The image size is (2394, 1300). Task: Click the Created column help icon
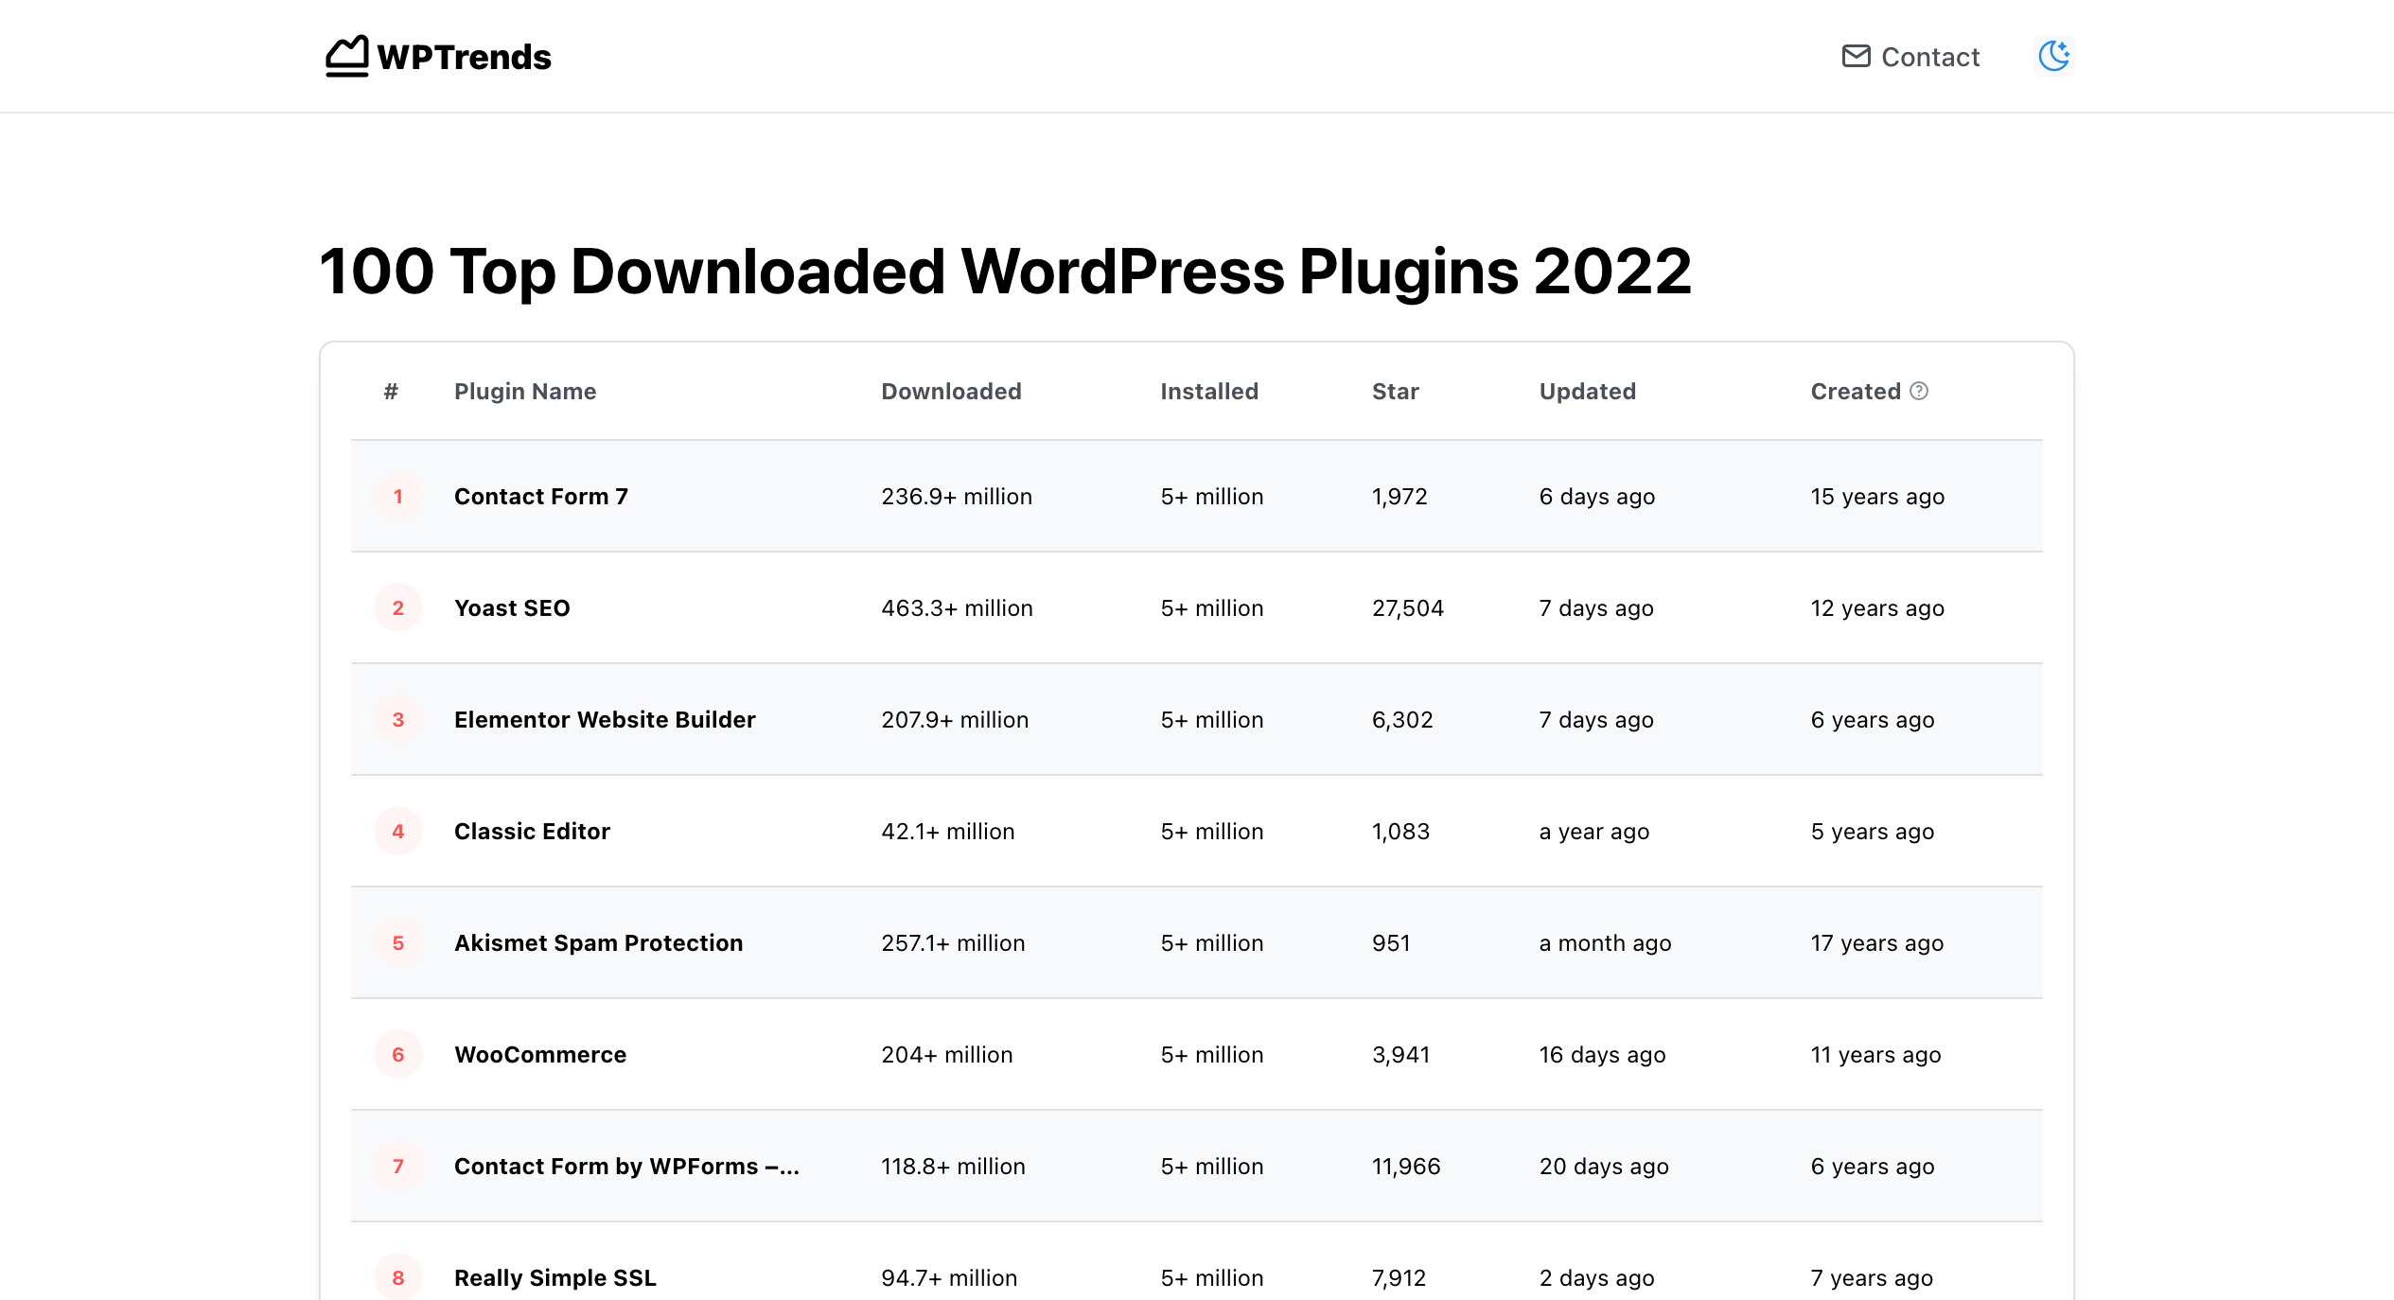pos(1919,391)
